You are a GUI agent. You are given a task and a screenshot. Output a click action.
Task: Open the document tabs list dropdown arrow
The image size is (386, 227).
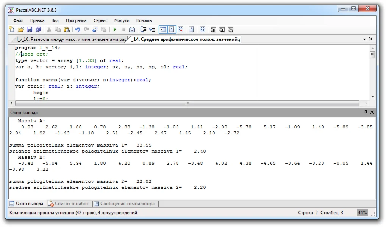click(x=364, y=39)
